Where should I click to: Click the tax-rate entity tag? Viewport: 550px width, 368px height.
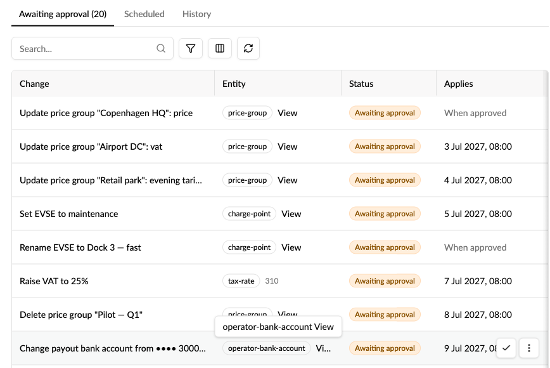[x=241, y=281]
